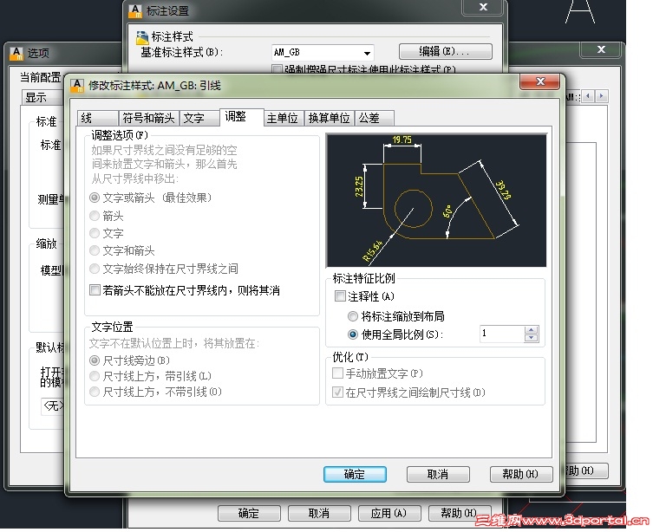Increase global scale with up spinner arrow
This screenshot has height=532, width=666.
[532, 329]
